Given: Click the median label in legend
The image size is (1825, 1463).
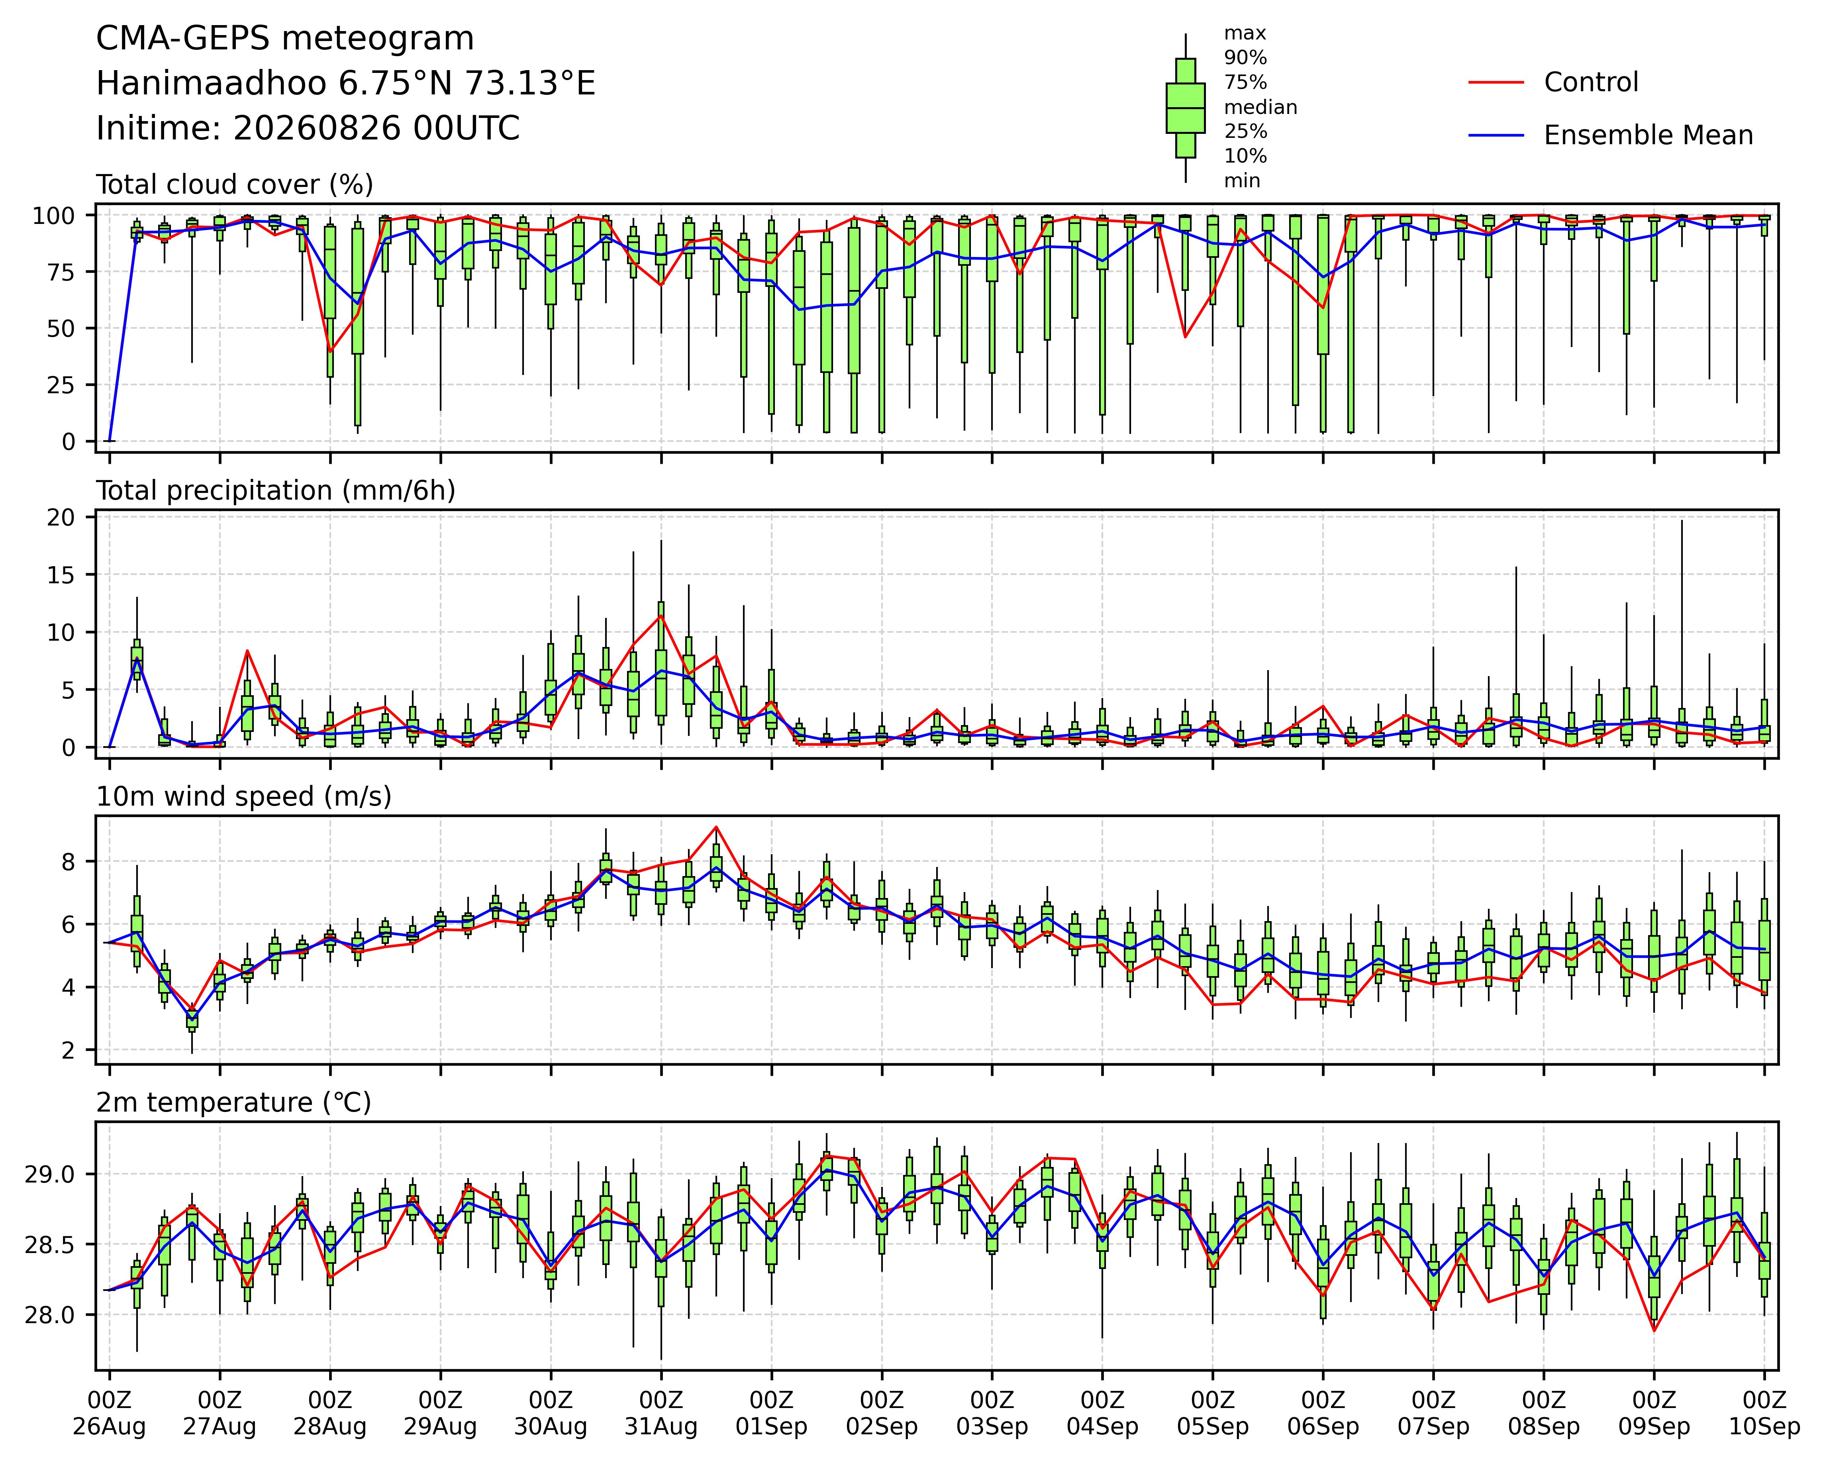Looking at the screenshot, I should [x=1260, y=108].
